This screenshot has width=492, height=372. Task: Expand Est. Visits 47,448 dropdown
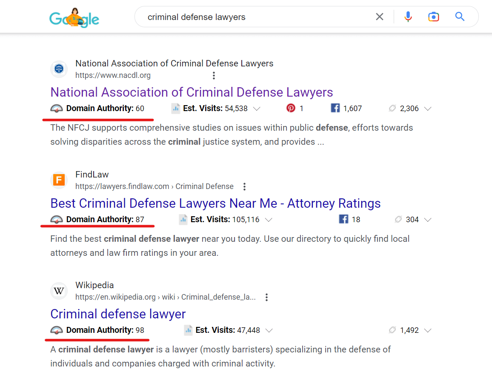pyautogui.click(x=269, y=330)
